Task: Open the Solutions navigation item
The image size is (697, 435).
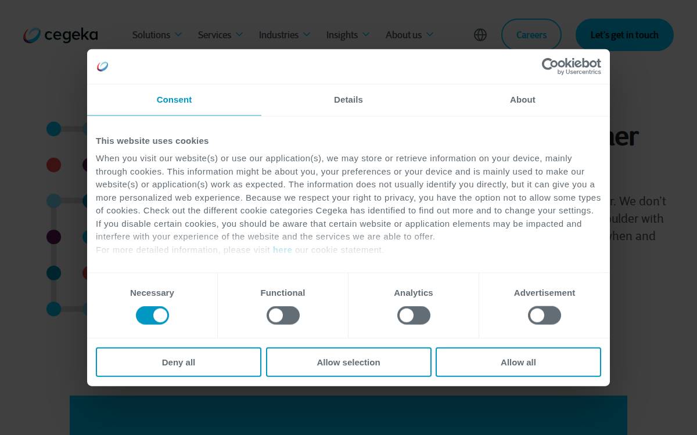Action: pos(151,35)
